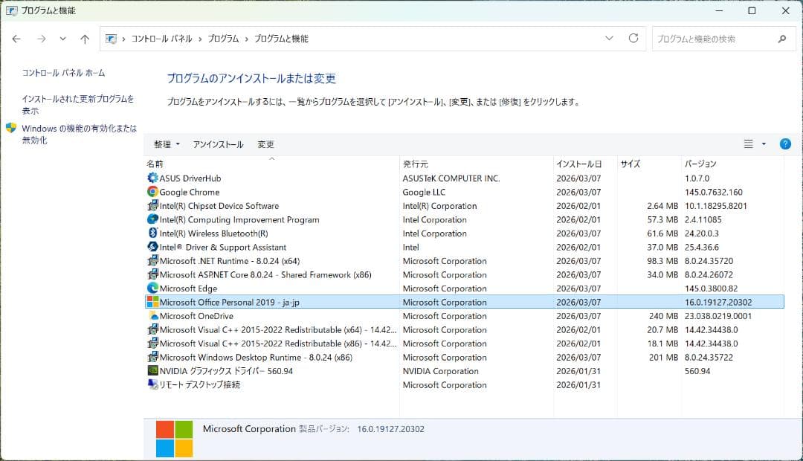Image resolution: width=803 pixels, height=461 pixels.
Task: Go up one level with up arrow
Action: (85, 39)
